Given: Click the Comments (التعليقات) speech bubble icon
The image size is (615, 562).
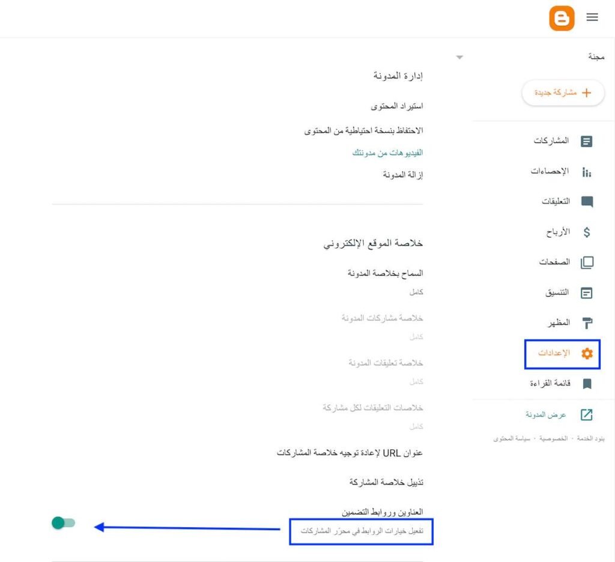Looking at the screenshot, I should [587, 202].
